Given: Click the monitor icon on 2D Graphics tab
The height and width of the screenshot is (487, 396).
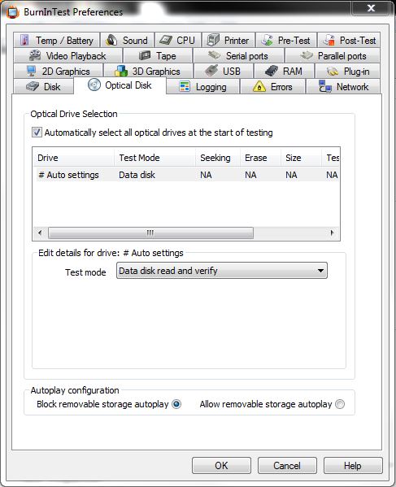Looking at the screenshot, I should [31, 71].
